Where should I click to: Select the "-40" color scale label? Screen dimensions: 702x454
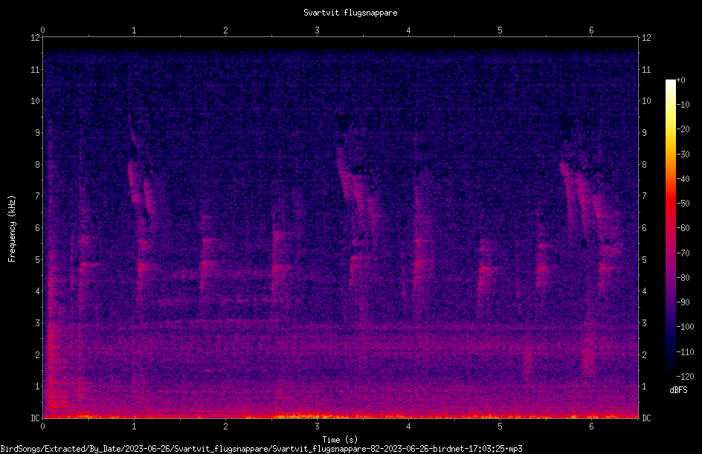(x=683, y=179)
